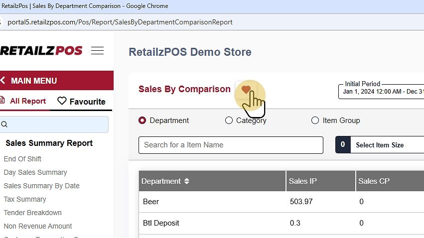
Task: Toggle the hamburger menu next to the RetailzPOS logo
Action: pos(97,50)
